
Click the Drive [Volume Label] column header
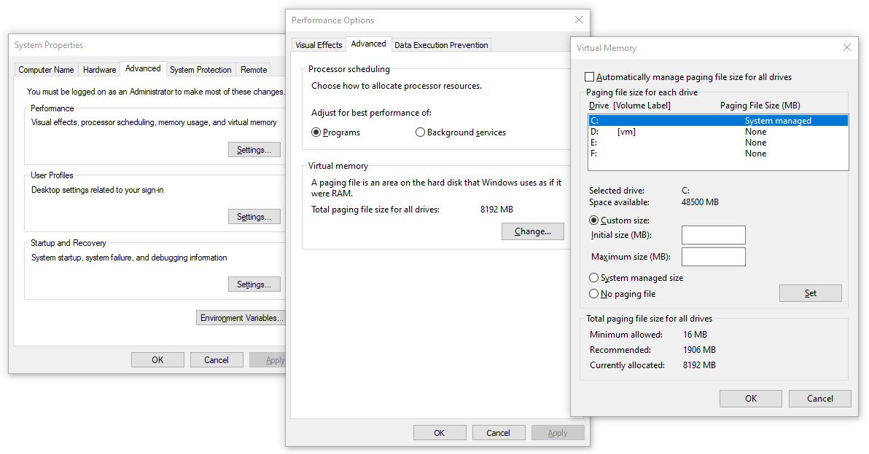pos(630,105)
